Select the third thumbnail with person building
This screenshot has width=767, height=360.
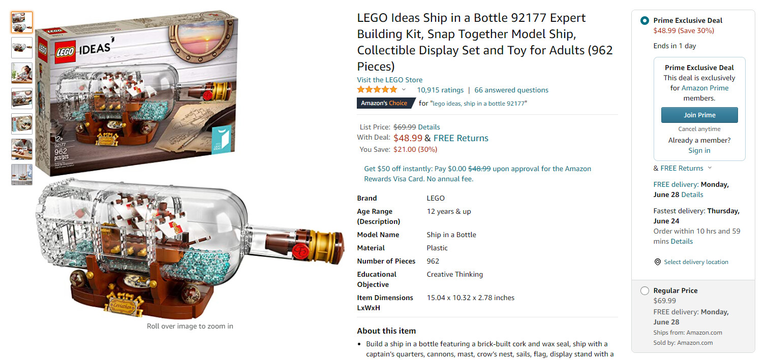coord(22,73)
